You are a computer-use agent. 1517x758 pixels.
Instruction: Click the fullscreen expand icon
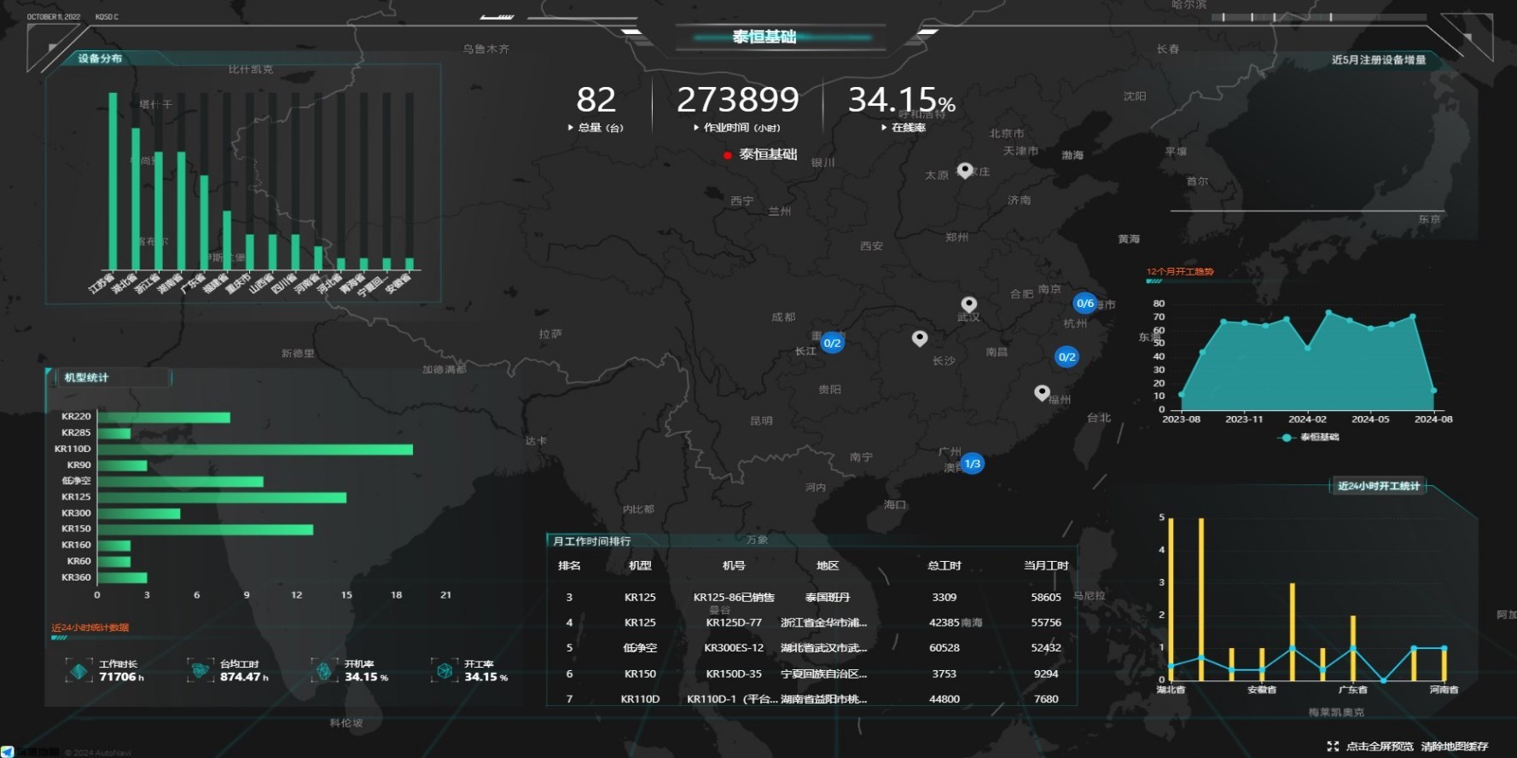pyautogui.click(x=1333, y=746)
